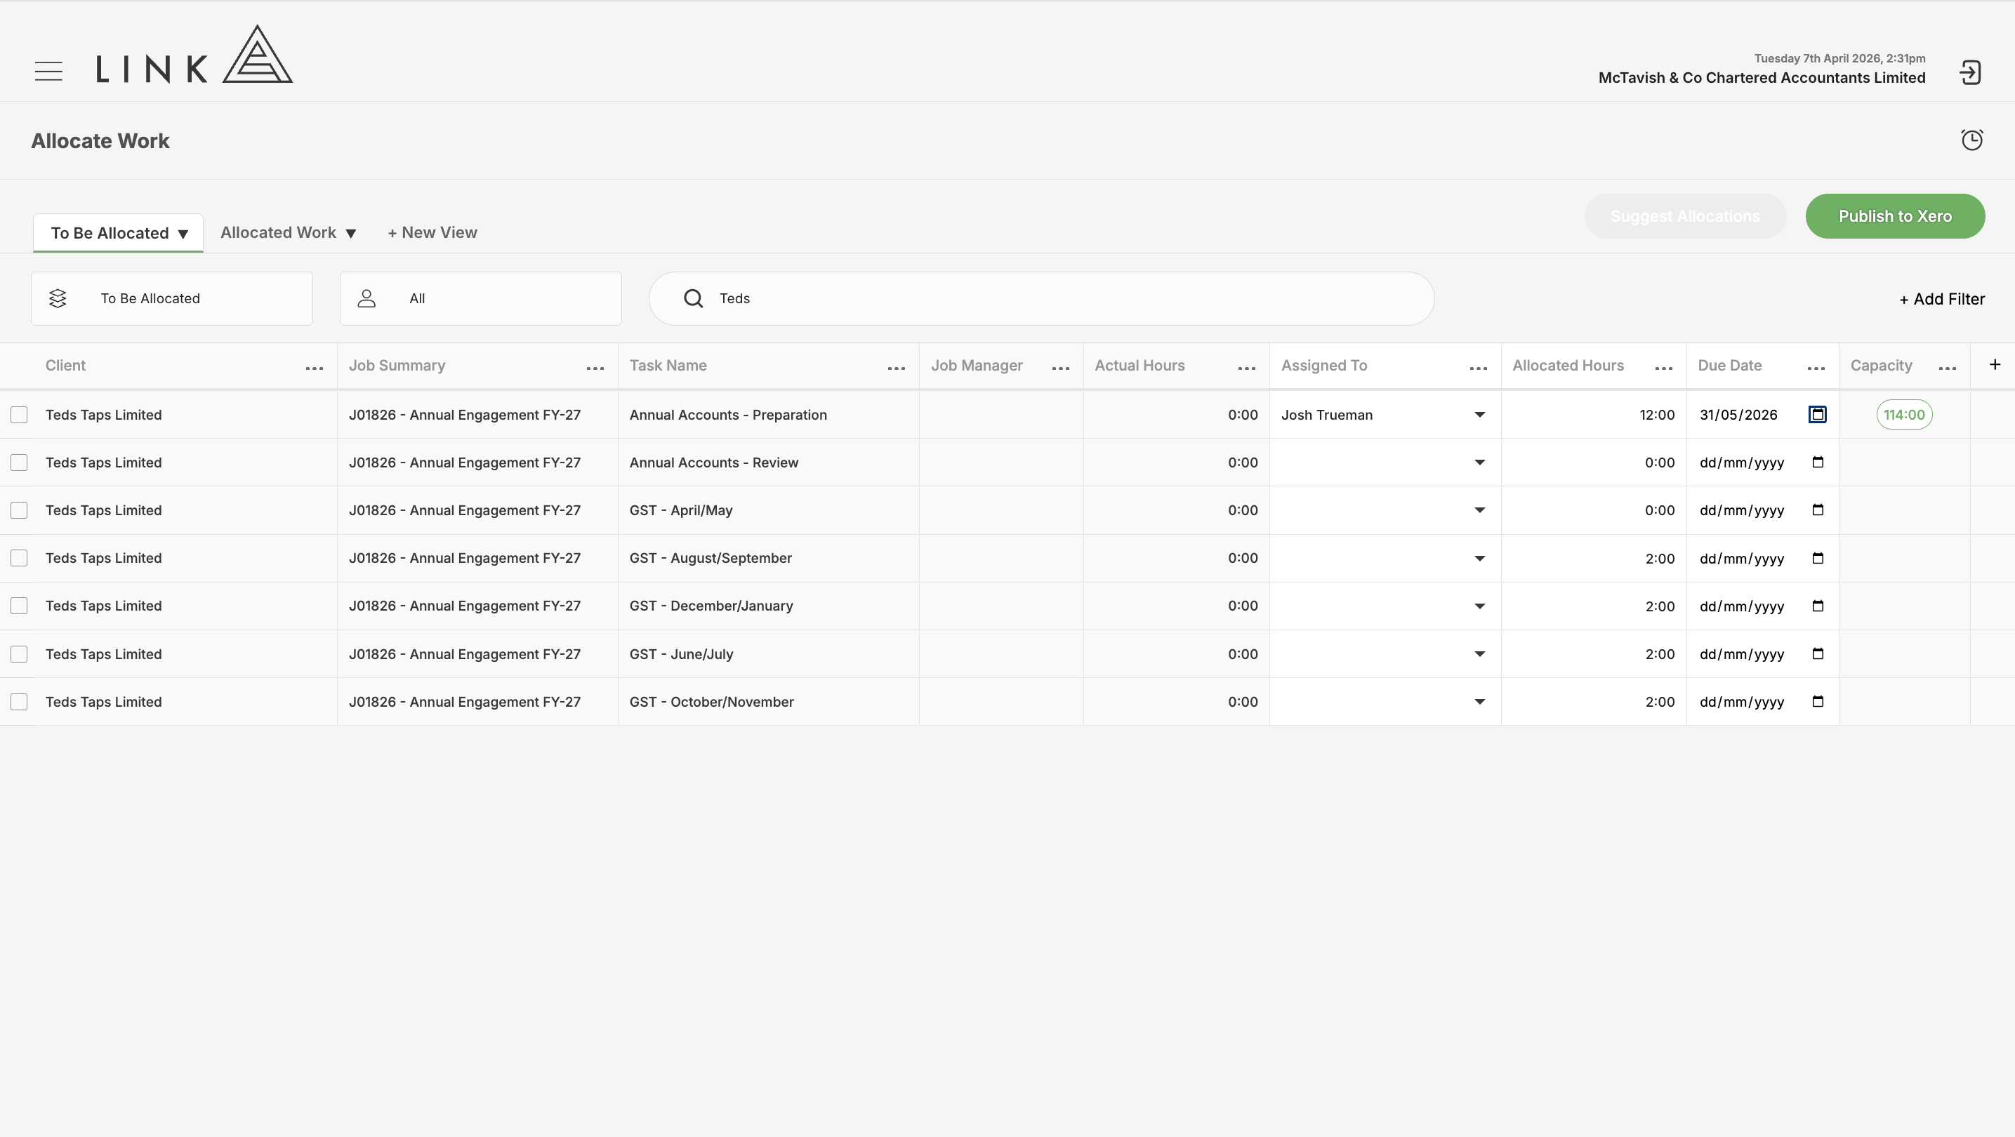Edit 12:00 allocated hours cell
Viewport: 2015px width, 1137px height.
[1593, 415]
